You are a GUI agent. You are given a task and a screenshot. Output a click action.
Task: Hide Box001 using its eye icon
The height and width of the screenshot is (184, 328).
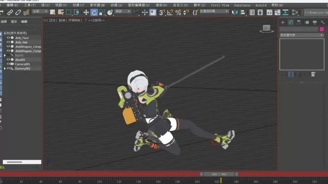[8, 60]
